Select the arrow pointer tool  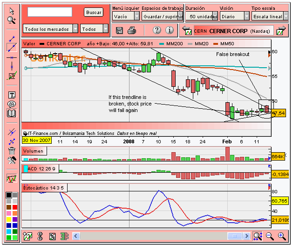click(x=12, y=11)
